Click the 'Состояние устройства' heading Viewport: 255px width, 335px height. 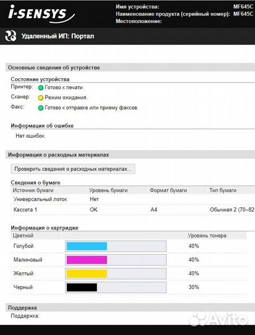pyautogui.click(x=40, y=79)
